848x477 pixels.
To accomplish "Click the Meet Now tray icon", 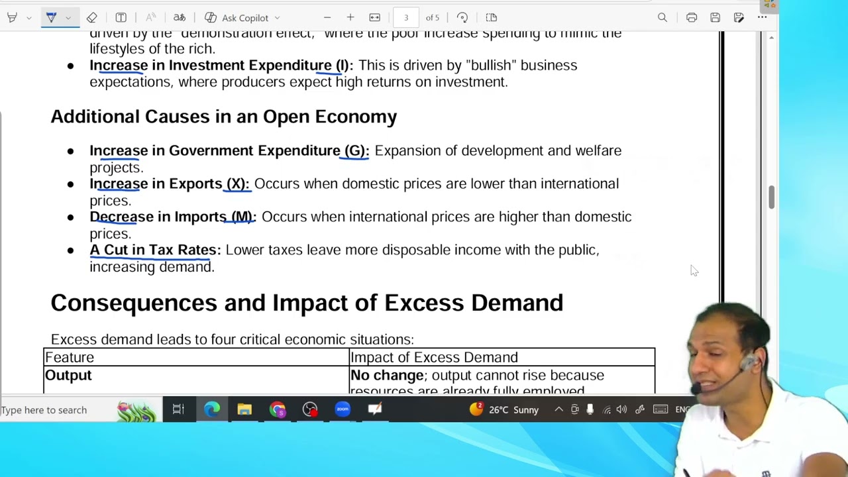I will [574, 410].
